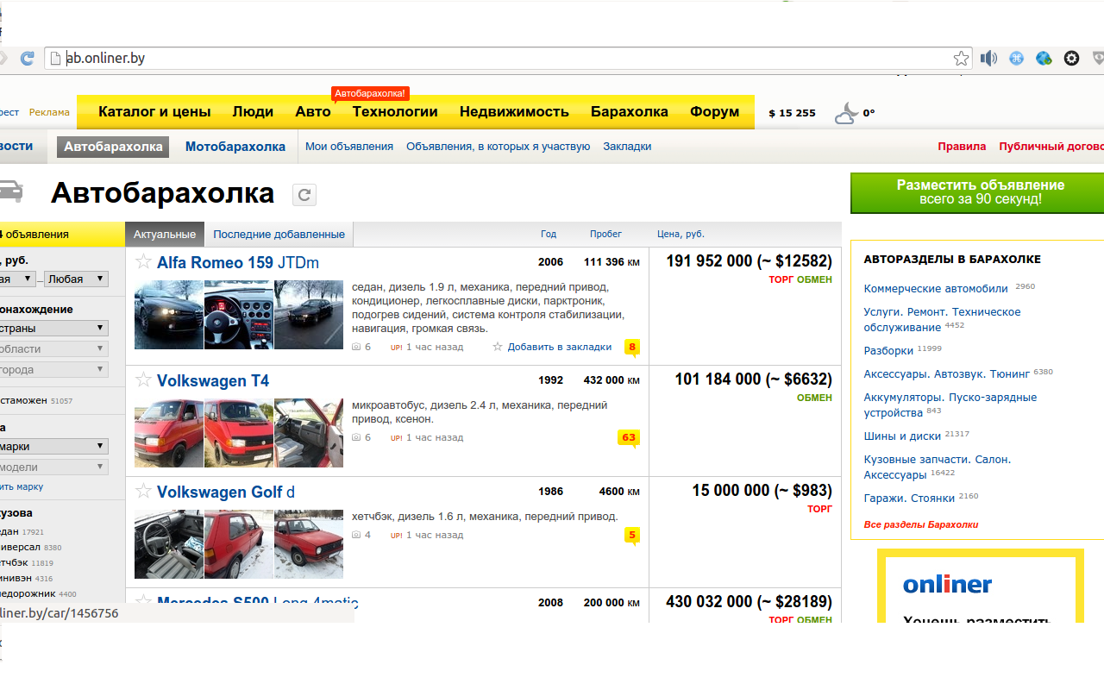This screenshot has width=1104, height=690.
Task: Open Коммерческие автомобили category
Action: pyautogui.click(x=936, y=289)
